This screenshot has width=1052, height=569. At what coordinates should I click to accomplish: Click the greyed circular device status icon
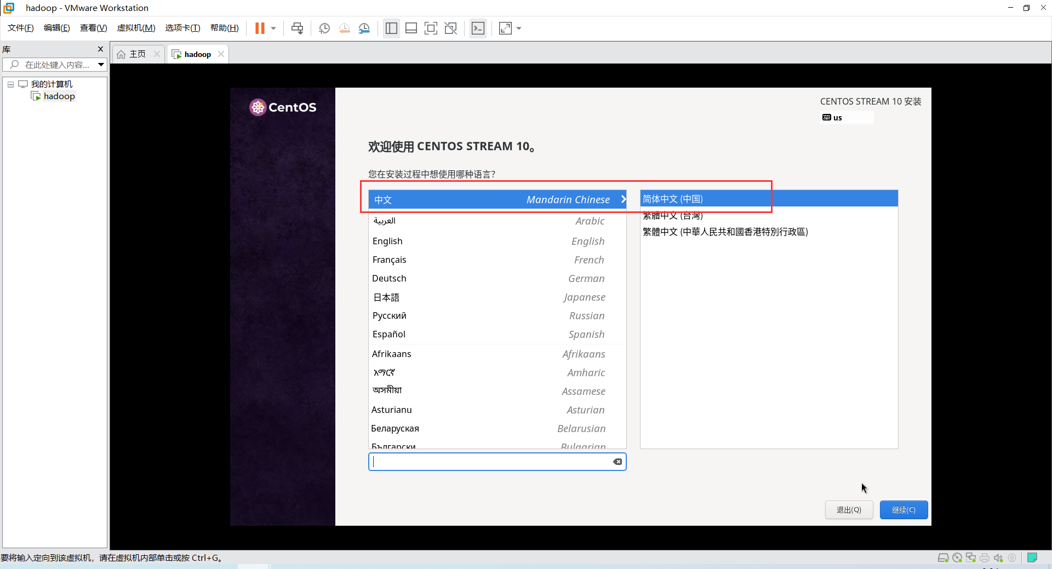point(1012,558)
